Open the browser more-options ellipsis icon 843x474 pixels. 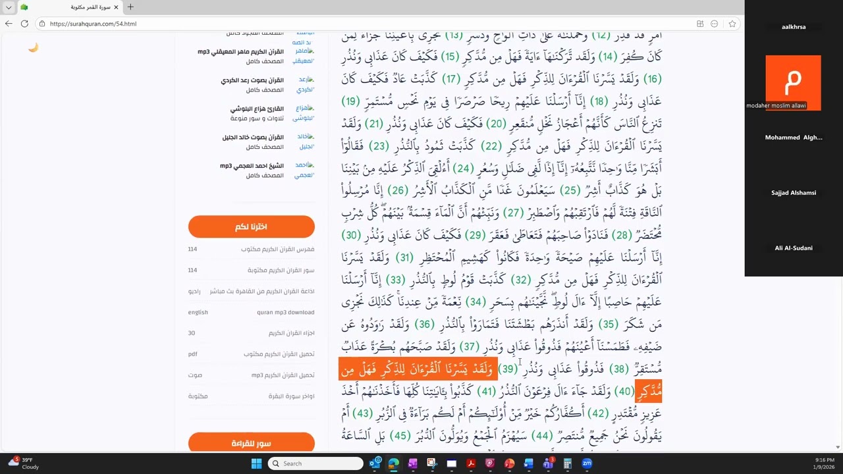[715, 24]
